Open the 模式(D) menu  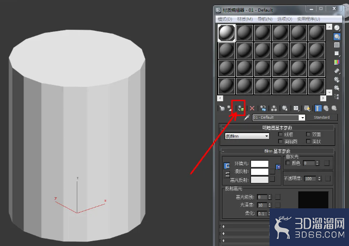pos(225,19)
